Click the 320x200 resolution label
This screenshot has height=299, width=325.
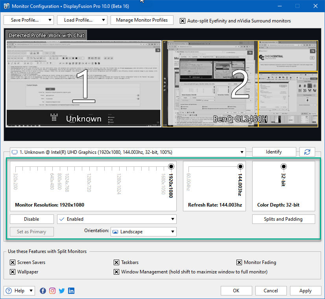(x=16, y=181)
